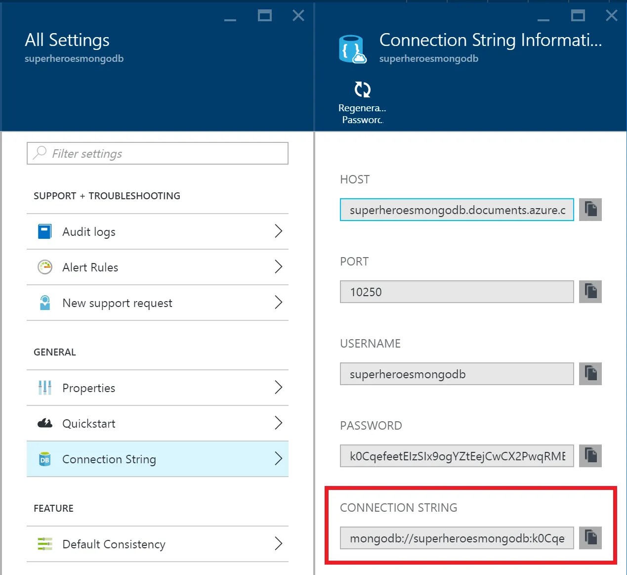Open the Quickstart setting
This screenshot has width=627, height=575.
click(x=158, y=423)
